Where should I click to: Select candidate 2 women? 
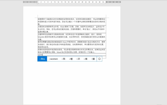tap(53, 59)
